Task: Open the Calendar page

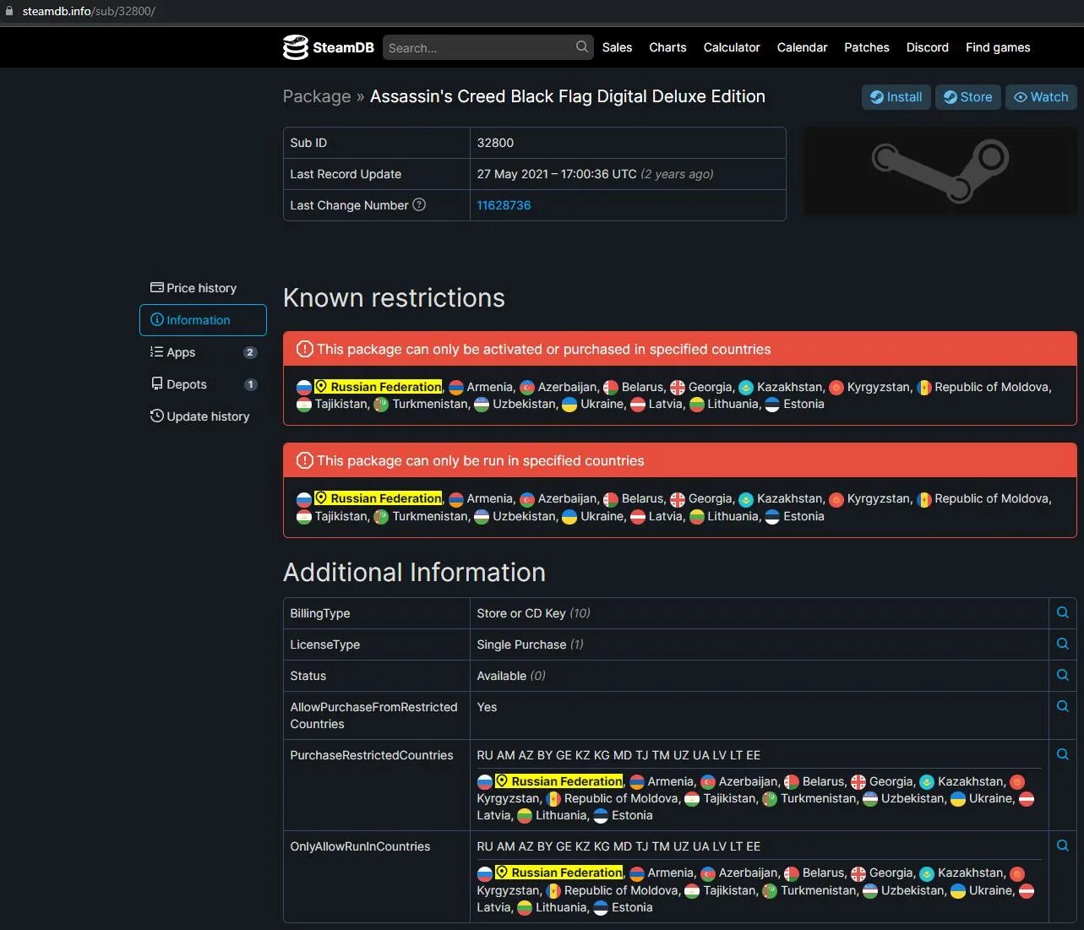Action: coord(802,47)
